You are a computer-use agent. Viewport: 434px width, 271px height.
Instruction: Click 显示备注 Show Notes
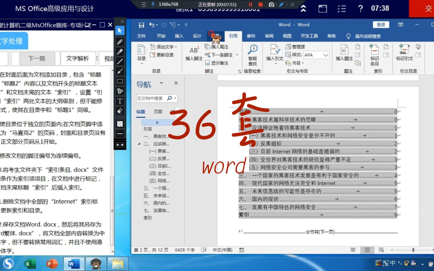(x=216, y=63)
